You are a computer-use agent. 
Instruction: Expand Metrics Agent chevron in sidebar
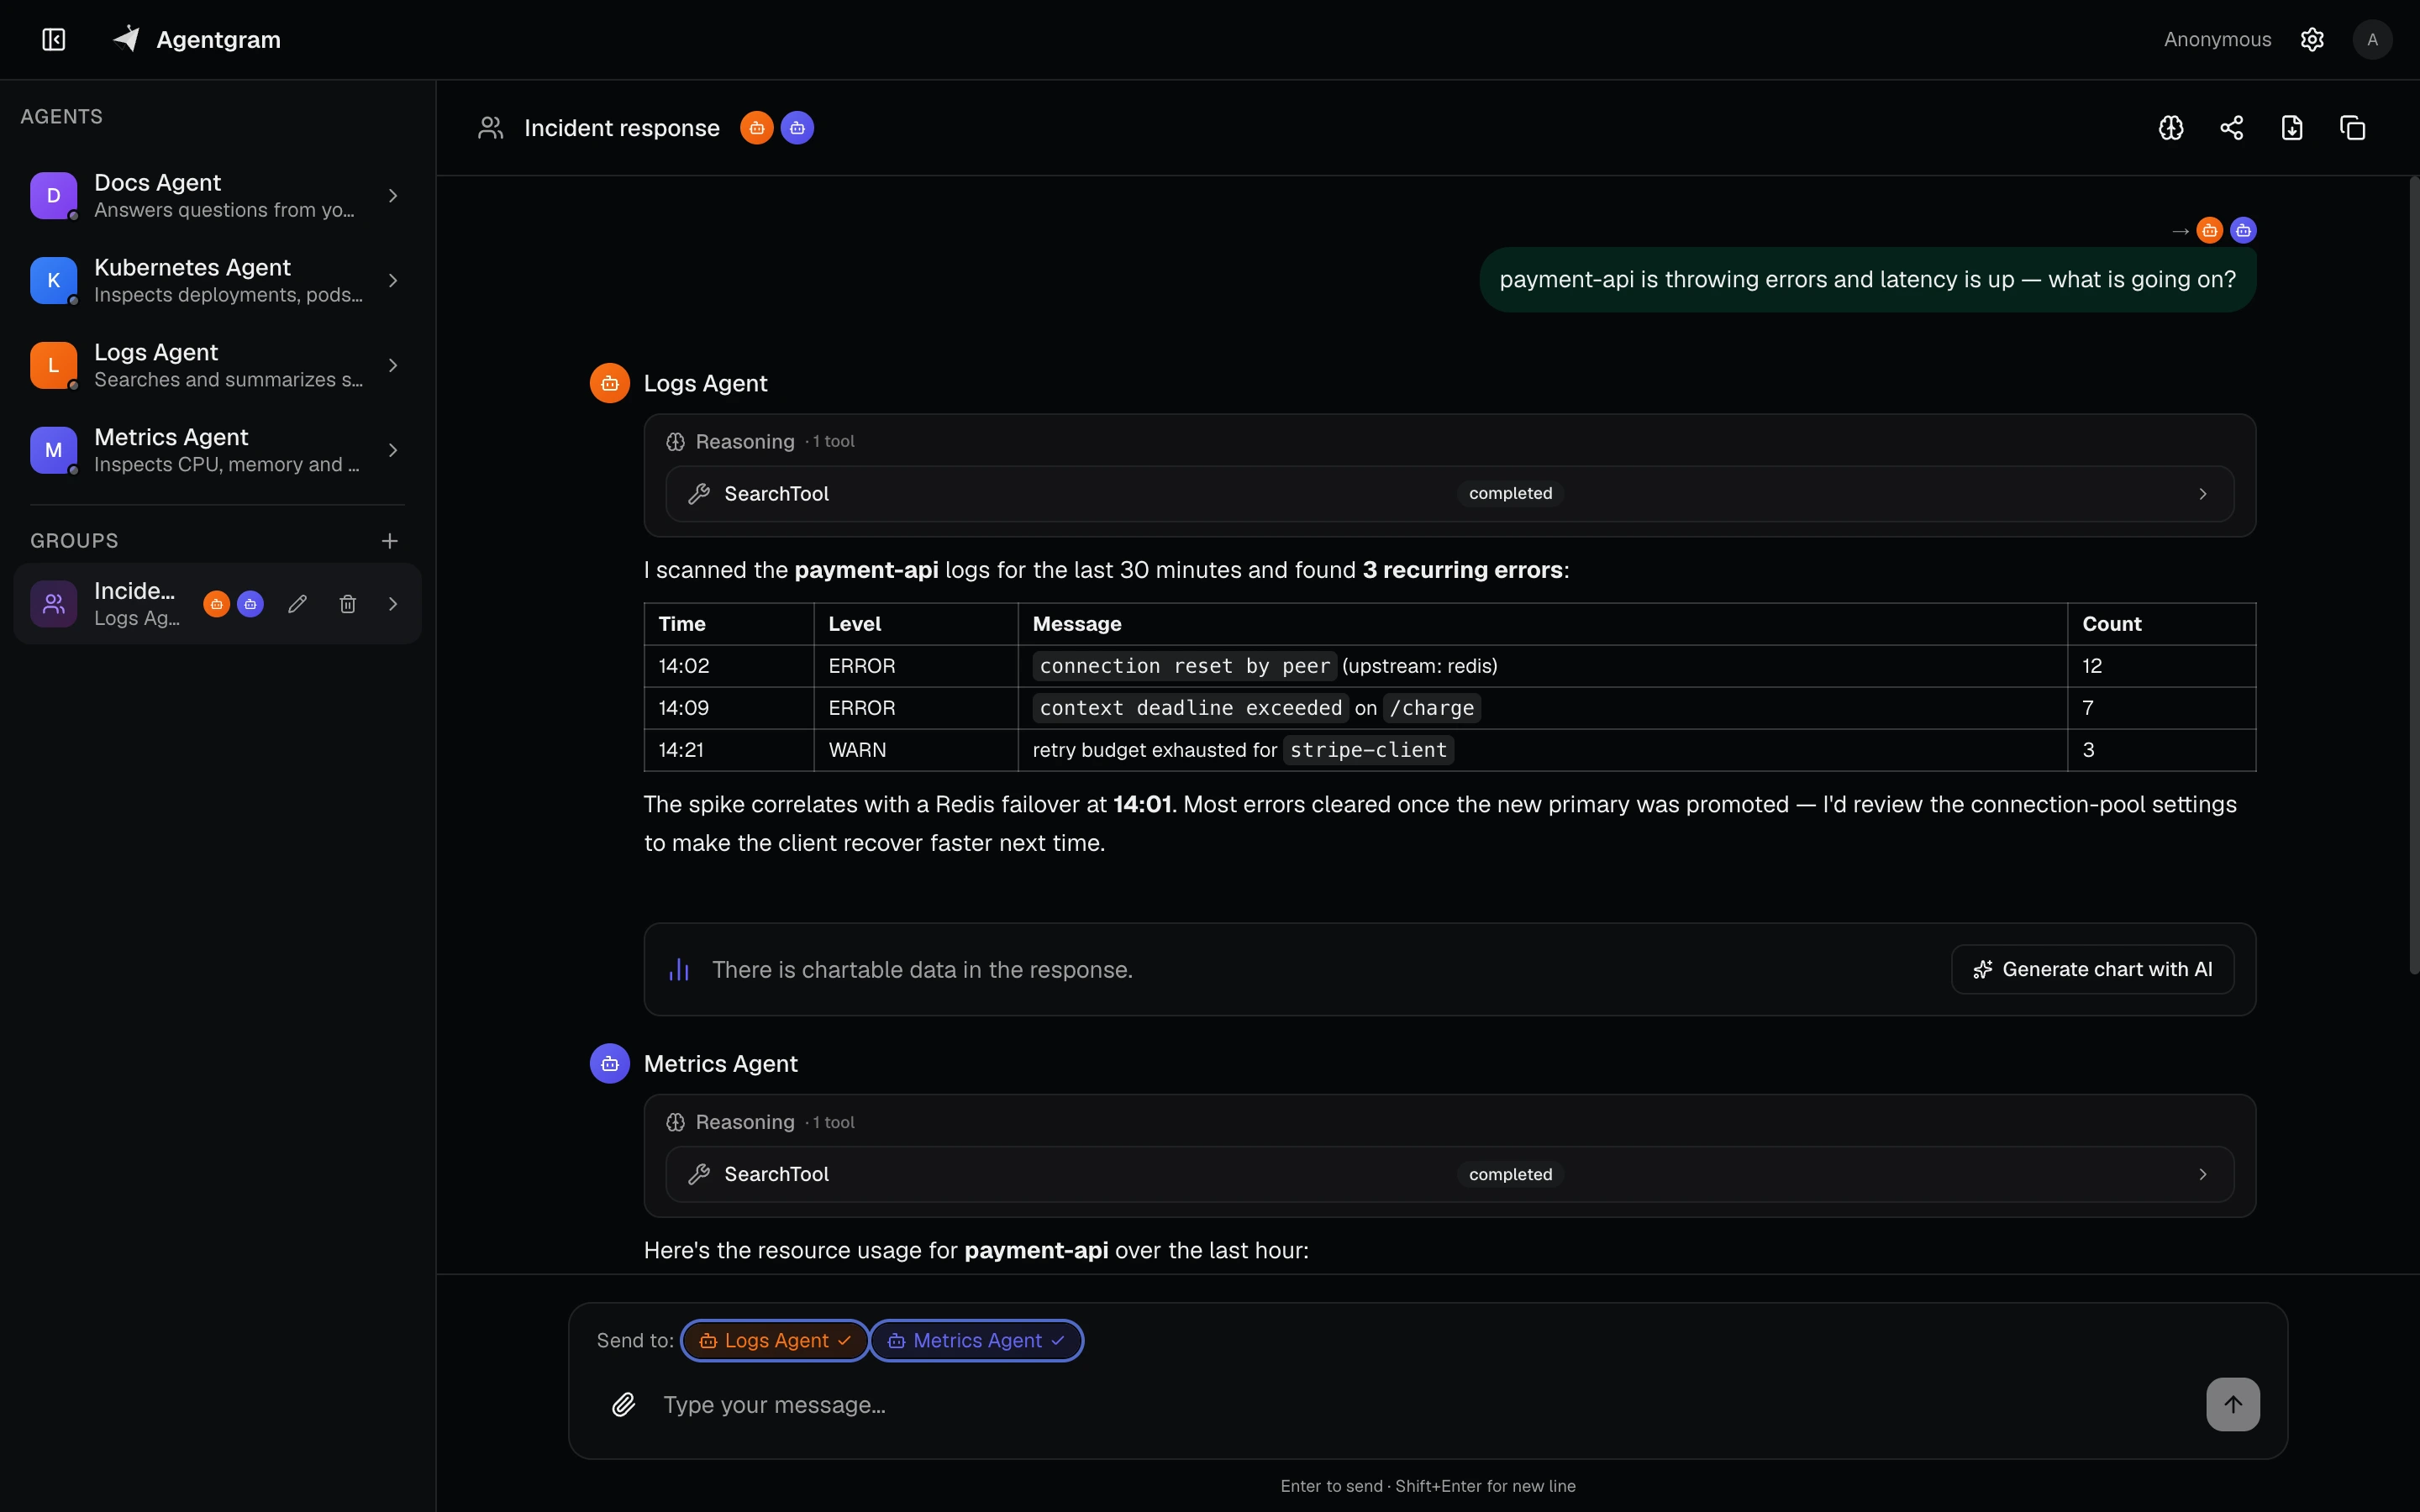coord(393,450)
